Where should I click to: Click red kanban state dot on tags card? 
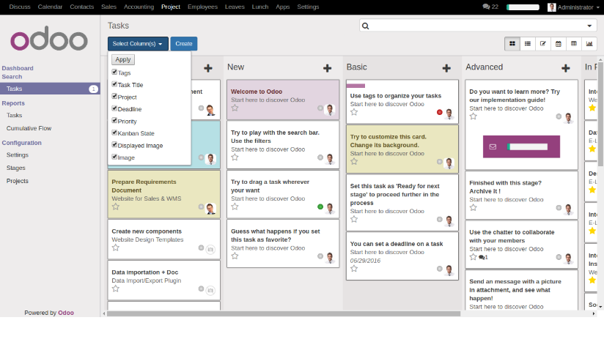click(x=440, y=112)
